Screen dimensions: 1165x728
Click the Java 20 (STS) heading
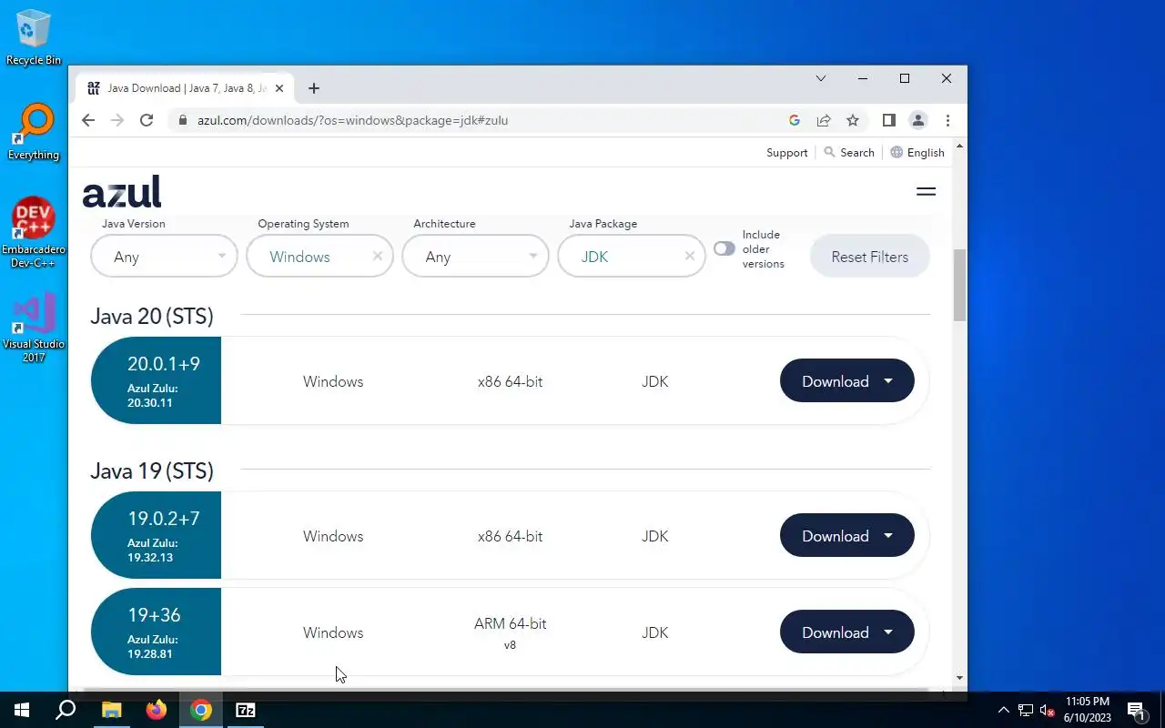click(152, 316)
